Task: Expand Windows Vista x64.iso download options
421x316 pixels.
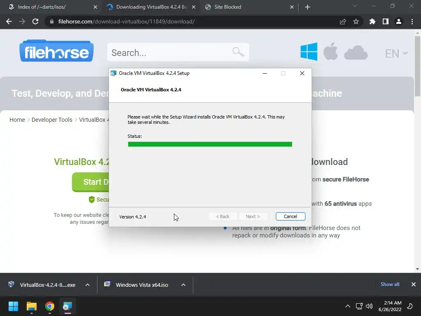Action: [x=183, y=285]
